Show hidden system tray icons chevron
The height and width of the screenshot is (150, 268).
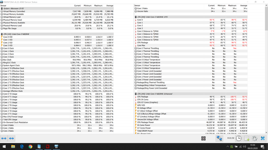coord(228,147)
